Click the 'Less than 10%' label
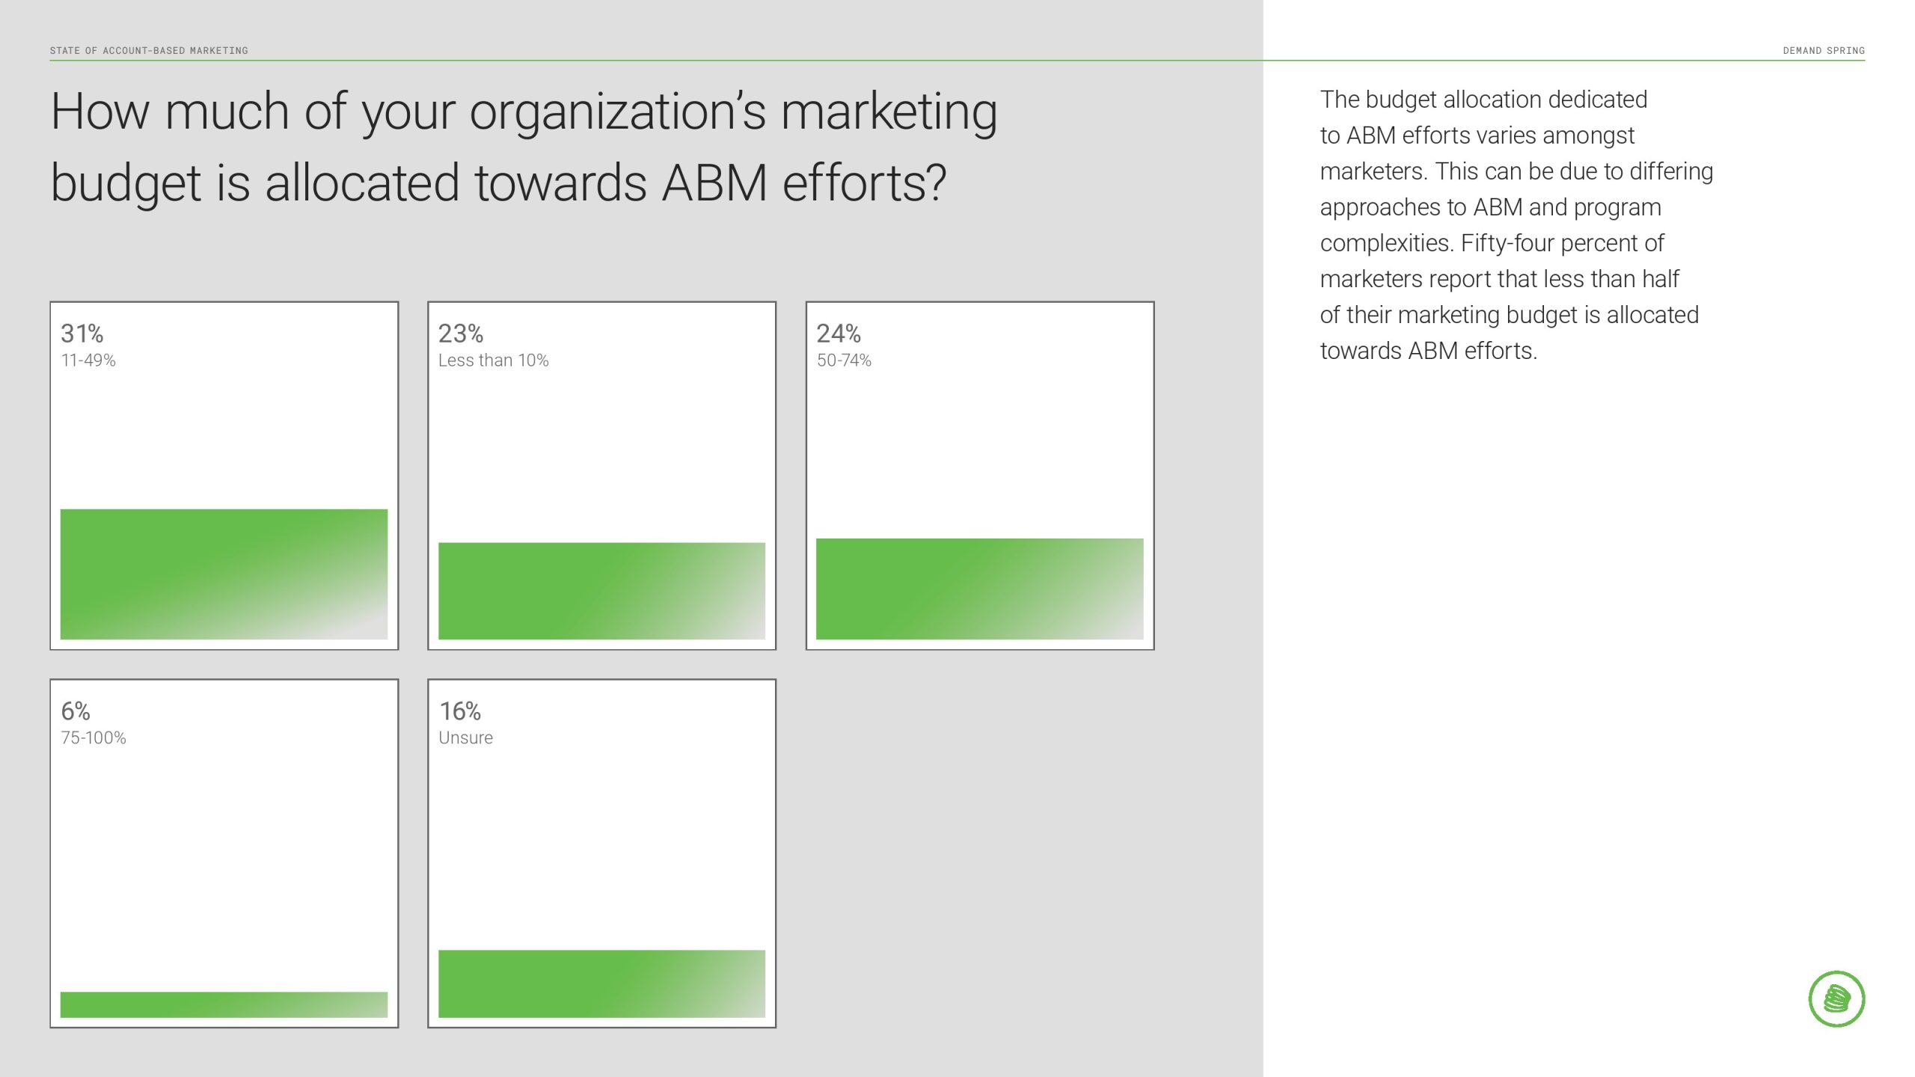1915x1077 pixels. pos(493,360)
